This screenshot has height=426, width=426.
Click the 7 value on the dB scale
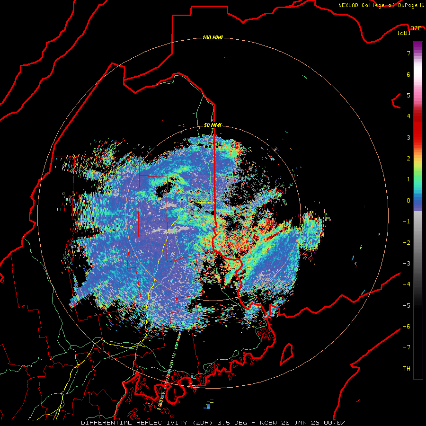[408, 53]
